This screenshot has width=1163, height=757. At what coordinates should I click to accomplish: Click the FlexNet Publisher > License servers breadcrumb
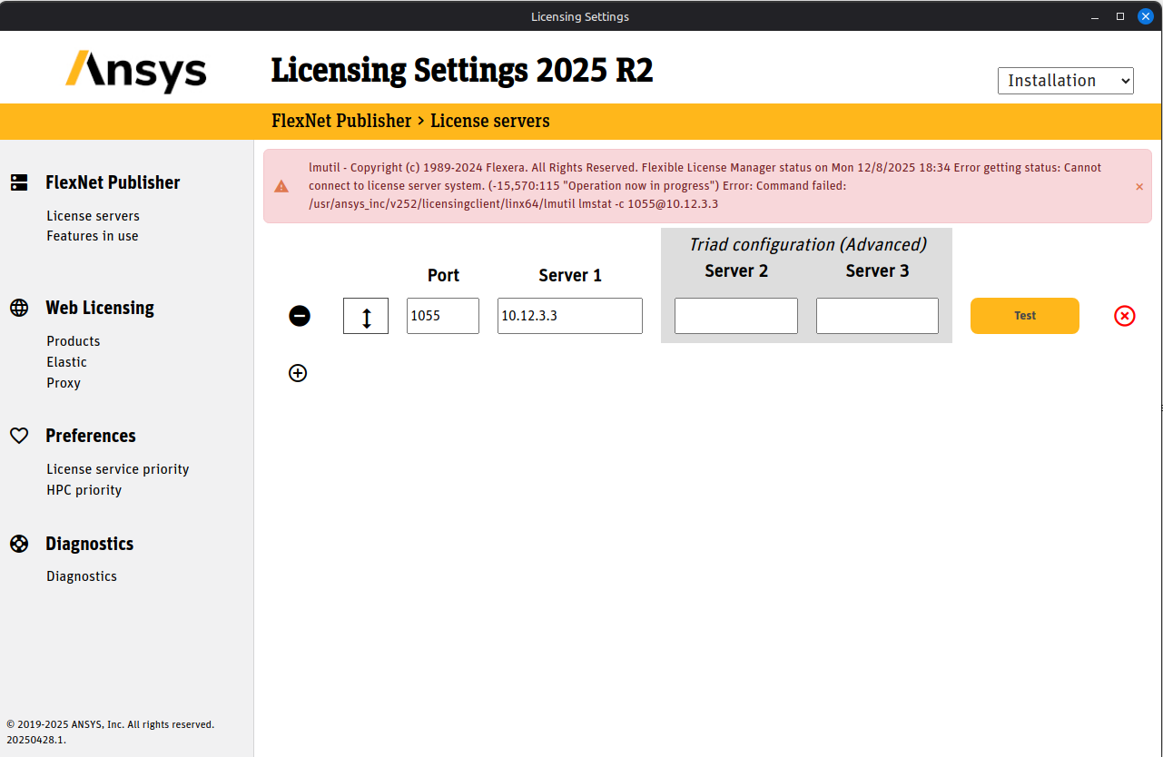click(410, 121)
